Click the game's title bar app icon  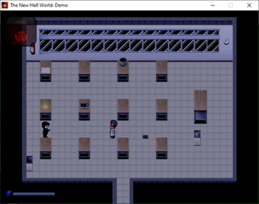coord(5,5)
